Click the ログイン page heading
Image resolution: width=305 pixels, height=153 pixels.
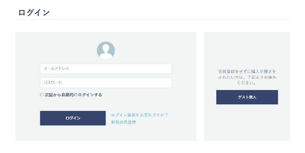pos(34,13)
